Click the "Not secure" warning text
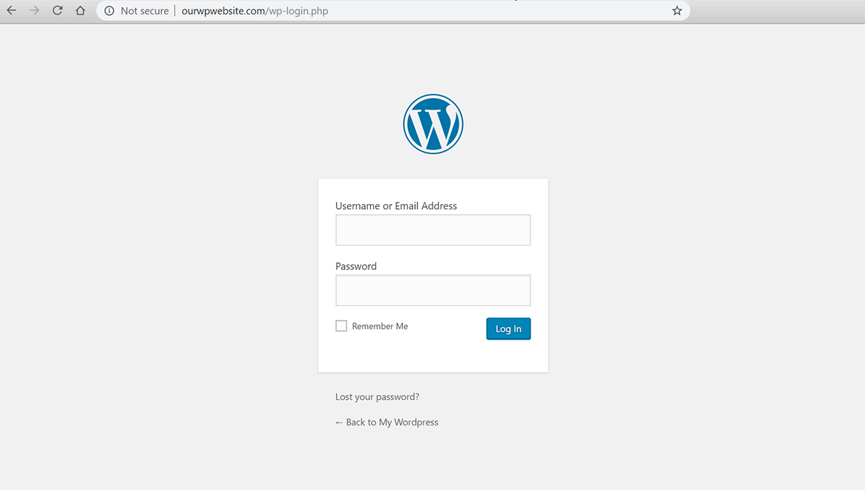This screenshot has width=865, height=490. coord(144,11)
